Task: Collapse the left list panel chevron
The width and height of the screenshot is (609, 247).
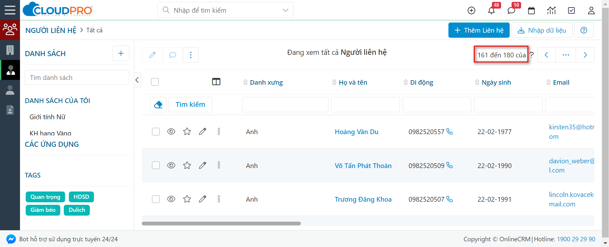Action: 137,80
